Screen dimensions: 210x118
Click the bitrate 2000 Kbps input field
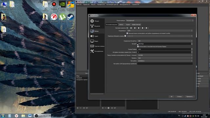(164, 44)
